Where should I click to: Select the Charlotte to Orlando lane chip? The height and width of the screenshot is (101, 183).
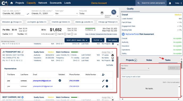61,22
